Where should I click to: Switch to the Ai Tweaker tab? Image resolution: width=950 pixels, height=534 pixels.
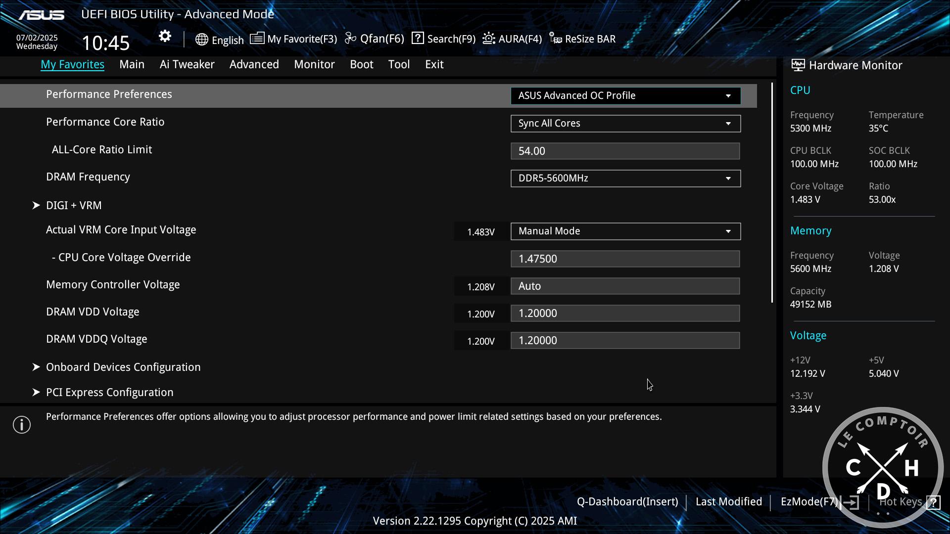[x=187, y=64]
